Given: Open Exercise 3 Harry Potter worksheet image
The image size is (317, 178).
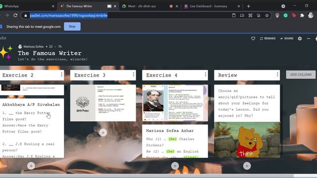Looking at the screenshot, I should coord(103,103).
